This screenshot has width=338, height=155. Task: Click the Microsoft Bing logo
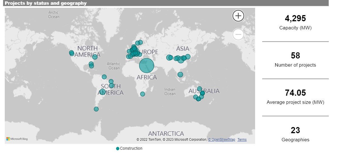point(17,139)
